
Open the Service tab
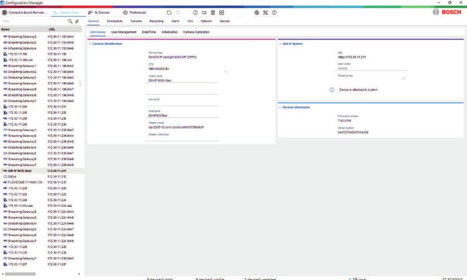(225, 21)
